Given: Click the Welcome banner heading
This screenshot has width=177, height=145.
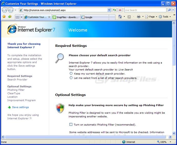Looking at the screenshot, I should (x=78, y=30).
